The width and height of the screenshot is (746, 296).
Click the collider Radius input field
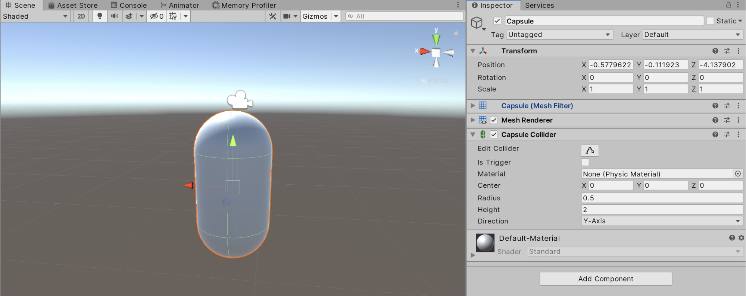662,198
